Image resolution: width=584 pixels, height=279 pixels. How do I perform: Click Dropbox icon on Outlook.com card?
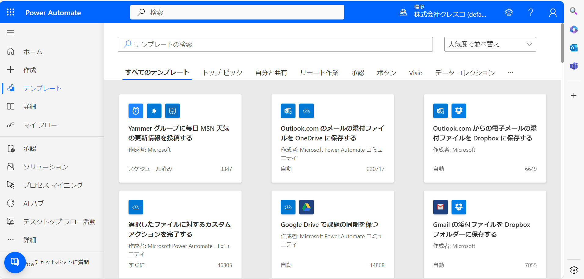pos(459,111)
